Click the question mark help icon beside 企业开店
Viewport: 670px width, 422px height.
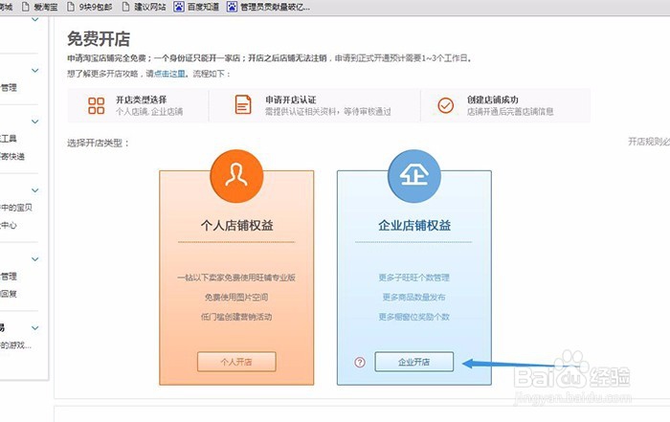pyautogui.click(x=360, y=363)
